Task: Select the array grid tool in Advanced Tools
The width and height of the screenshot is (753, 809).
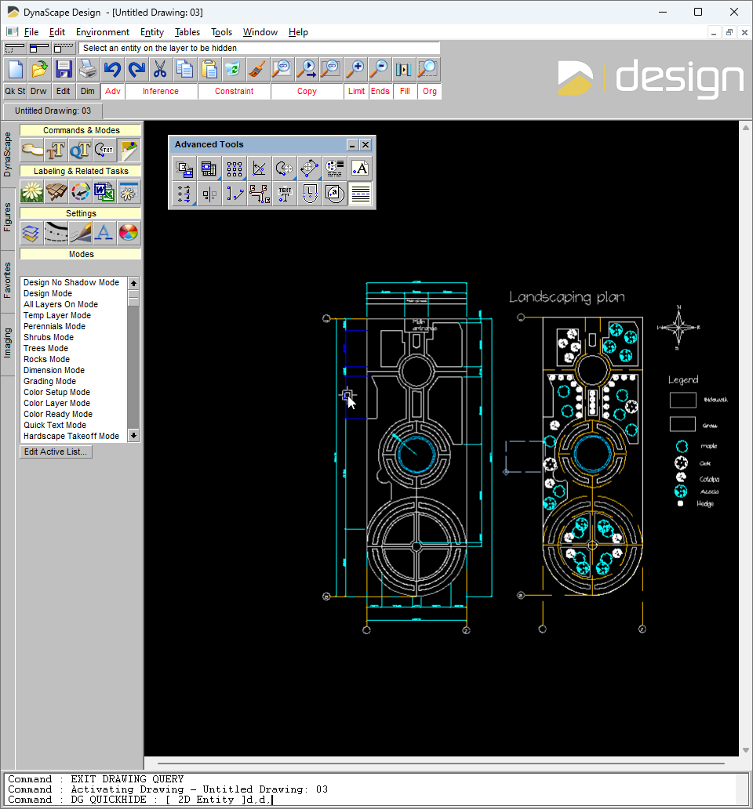Action: click(x=234, y=169)
